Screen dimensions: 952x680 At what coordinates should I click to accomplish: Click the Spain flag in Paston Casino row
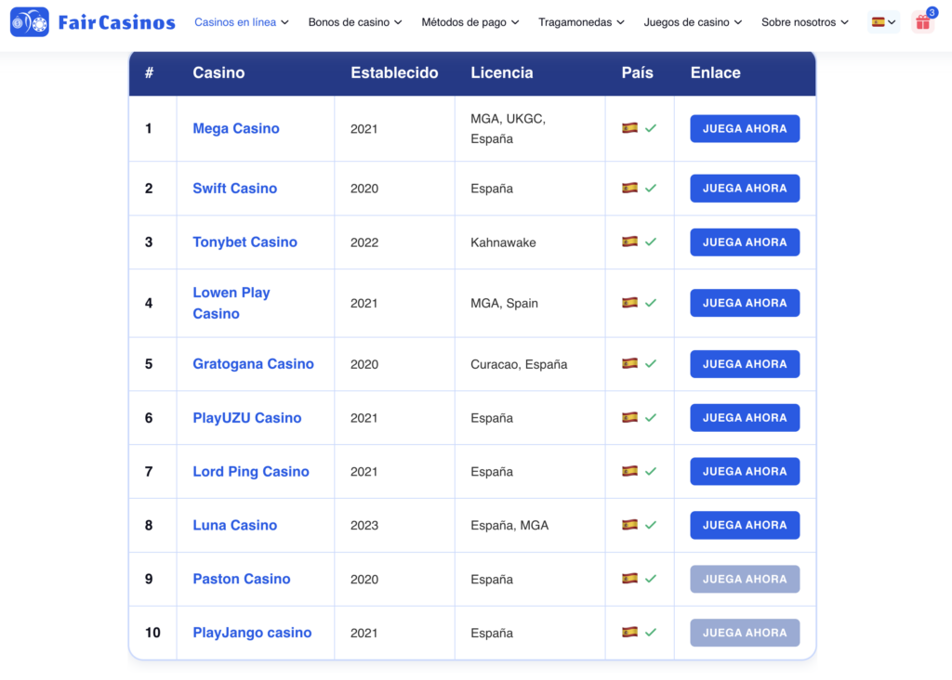pos(629,578)
